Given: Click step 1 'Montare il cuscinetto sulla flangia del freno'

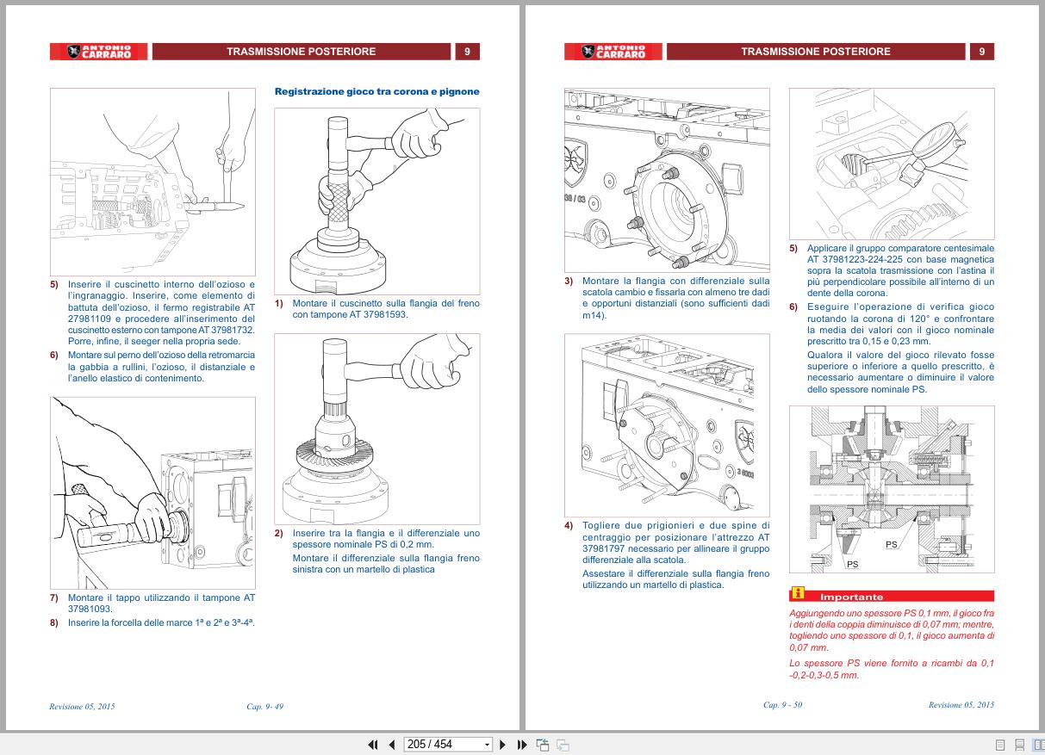Looking at the screenshot, I should coord(386,308).
